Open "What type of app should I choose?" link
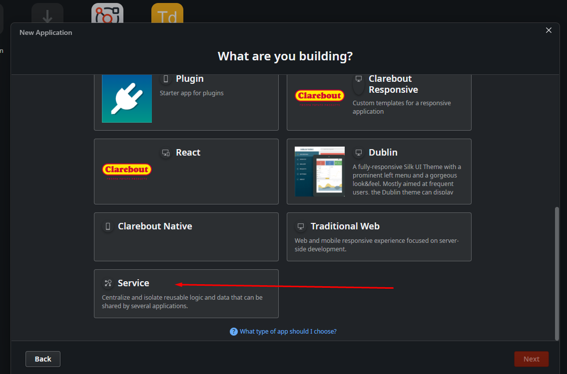 [288, 332]
